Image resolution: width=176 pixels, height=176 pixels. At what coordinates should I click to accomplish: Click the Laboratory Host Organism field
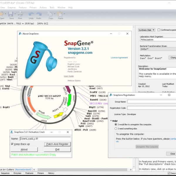pyautogui.click(x=158, y=40)
